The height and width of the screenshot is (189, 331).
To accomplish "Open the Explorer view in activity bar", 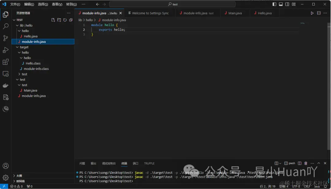I will [x=6, y=15].
